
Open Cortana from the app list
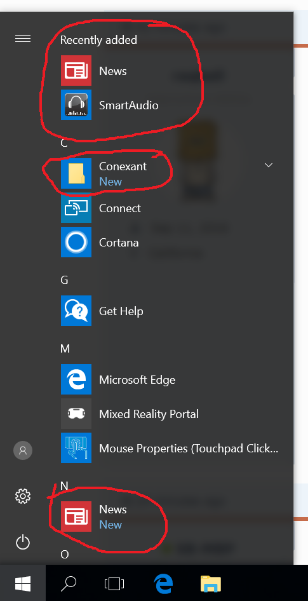[168, 242]
